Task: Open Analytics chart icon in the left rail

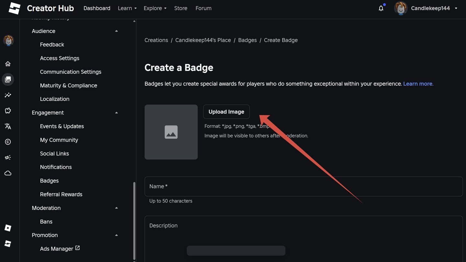Action: click(x=8, y=95)
